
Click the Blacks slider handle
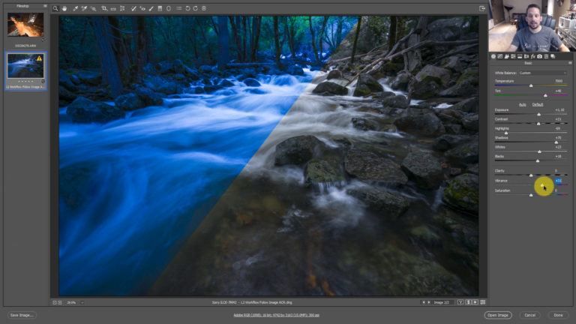(x=538, y=161)
